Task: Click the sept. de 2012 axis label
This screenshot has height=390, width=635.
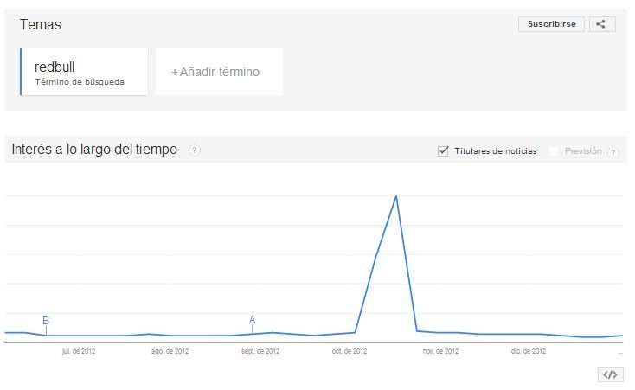Action: (x=260, y=351)
